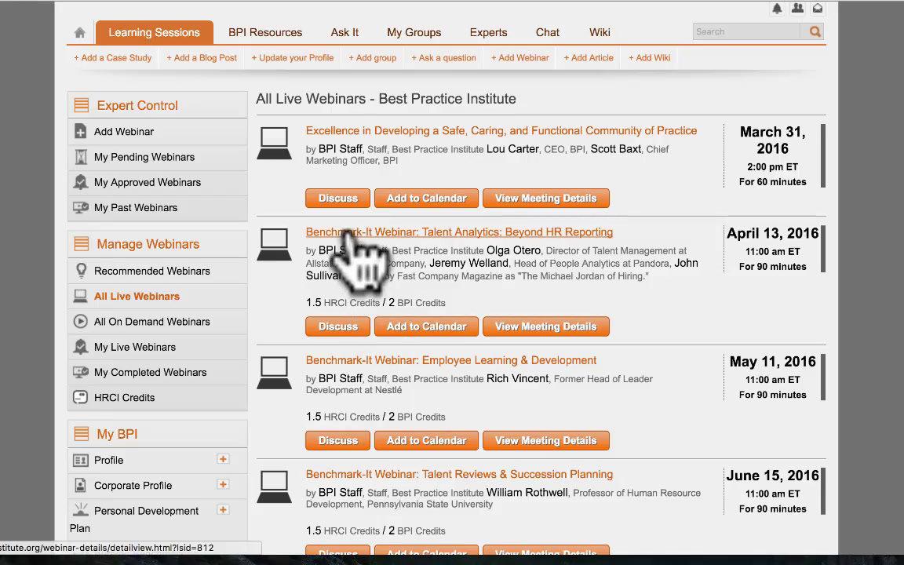Open the messages envelope icon
The height and width of the screenshot is (565, 904).
[x=818, y=9]
